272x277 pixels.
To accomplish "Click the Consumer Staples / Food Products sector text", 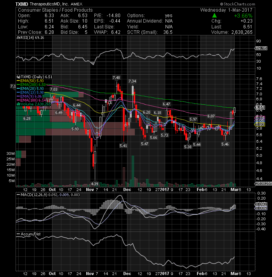I will pos(55,10).
